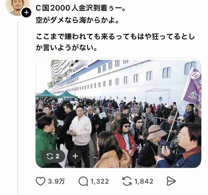Share post with paper plane icon
Viewport: 208px width, 195px height.
coord(171,181)
